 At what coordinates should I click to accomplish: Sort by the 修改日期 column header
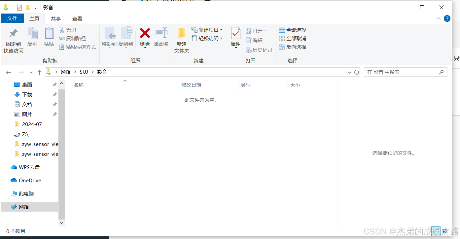pyautogui.click(x=191, y=85)
